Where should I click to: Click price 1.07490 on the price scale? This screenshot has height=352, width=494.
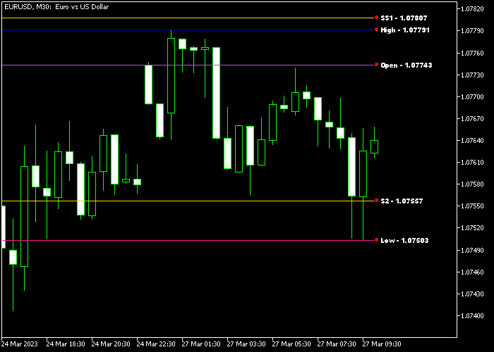tap(472, 250)
